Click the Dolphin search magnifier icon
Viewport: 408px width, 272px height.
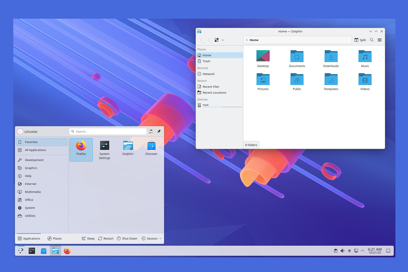372,40
